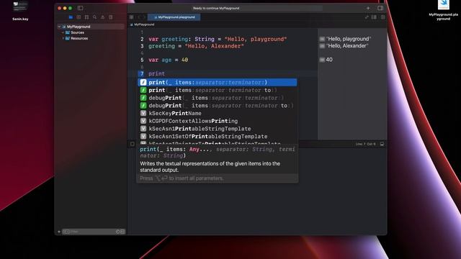461x259 pixels.
Task: Select the Sources folder
Action: pyautogui.click(x=77, y=32)
